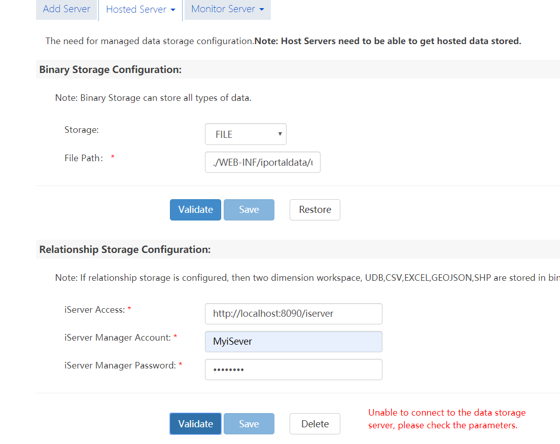Viewport: 560px width, 444px height.
Task: Click the File Path input field
Action: click(x=262, y=162)
